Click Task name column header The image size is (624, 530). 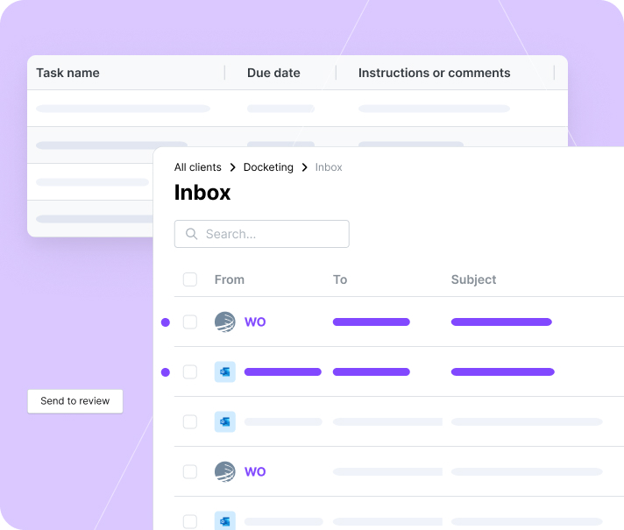[x=68, y=73]
